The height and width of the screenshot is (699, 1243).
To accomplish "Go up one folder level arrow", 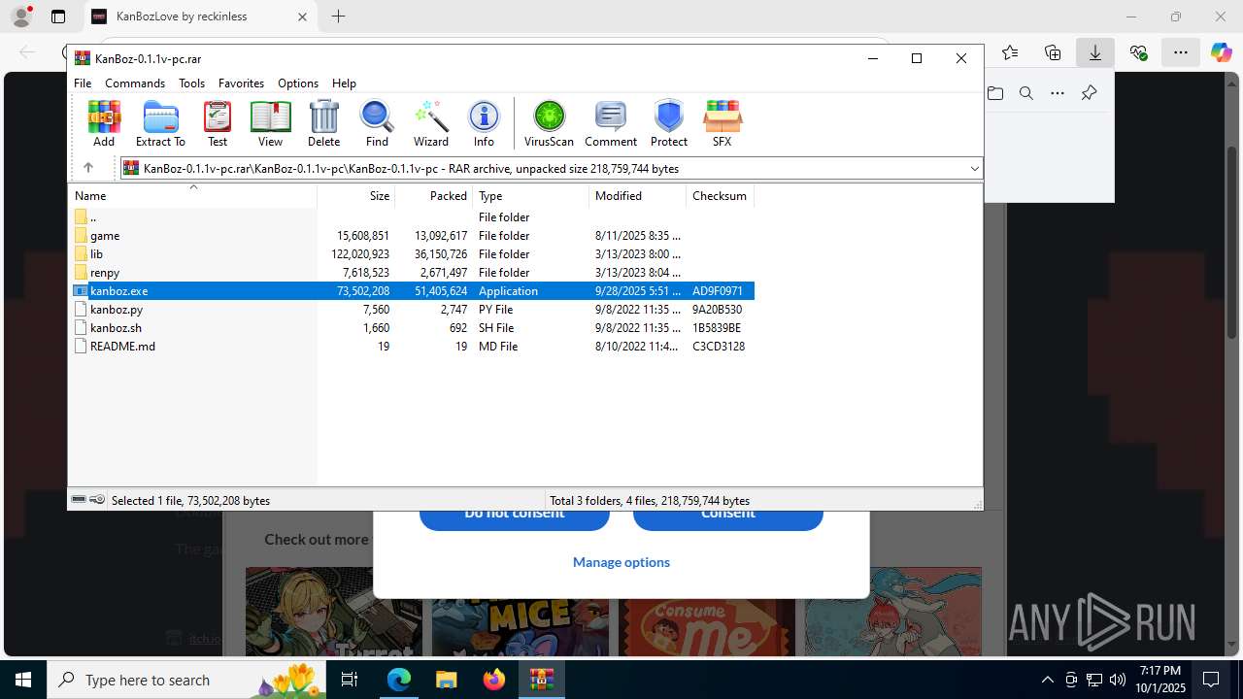I will [87, 168].
